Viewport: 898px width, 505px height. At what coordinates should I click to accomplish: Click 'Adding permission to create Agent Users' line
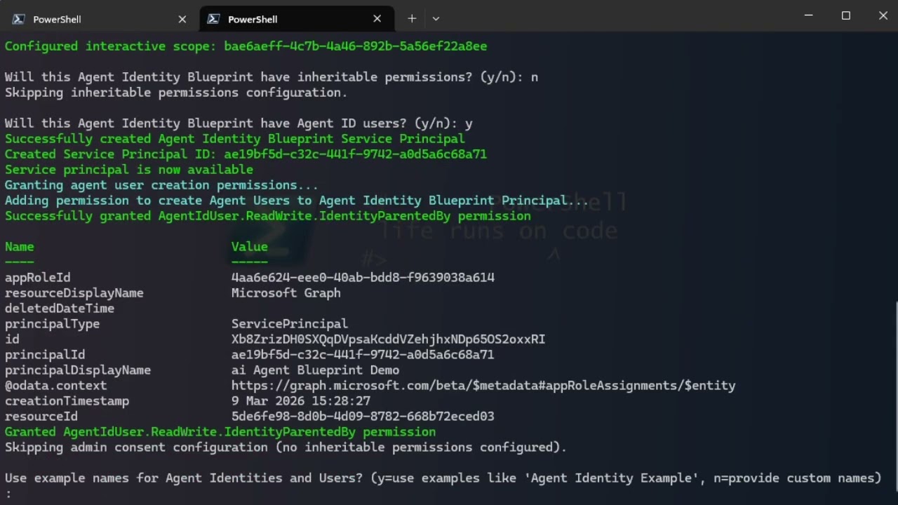(297, 201)
